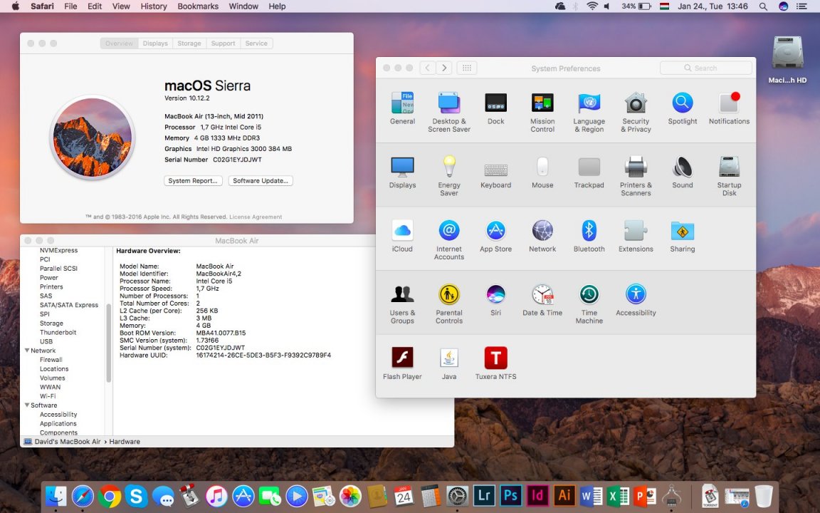Open the Accessibility preferences pane
The height and width of the screenshot is (513, 820).
(x=636, y=301)
